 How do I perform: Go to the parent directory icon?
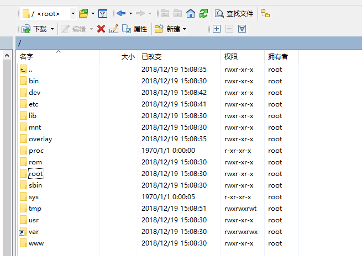165,14
